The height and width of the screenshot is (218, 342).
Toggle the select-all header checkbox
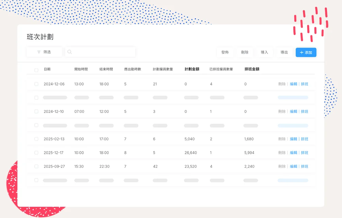point(36,70)
